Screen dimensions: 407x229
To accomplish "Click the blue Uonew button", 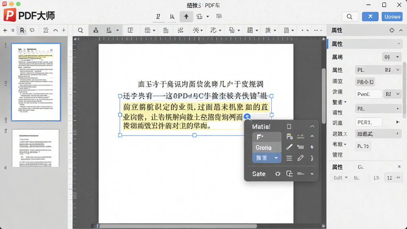I will tap(392, 17).
